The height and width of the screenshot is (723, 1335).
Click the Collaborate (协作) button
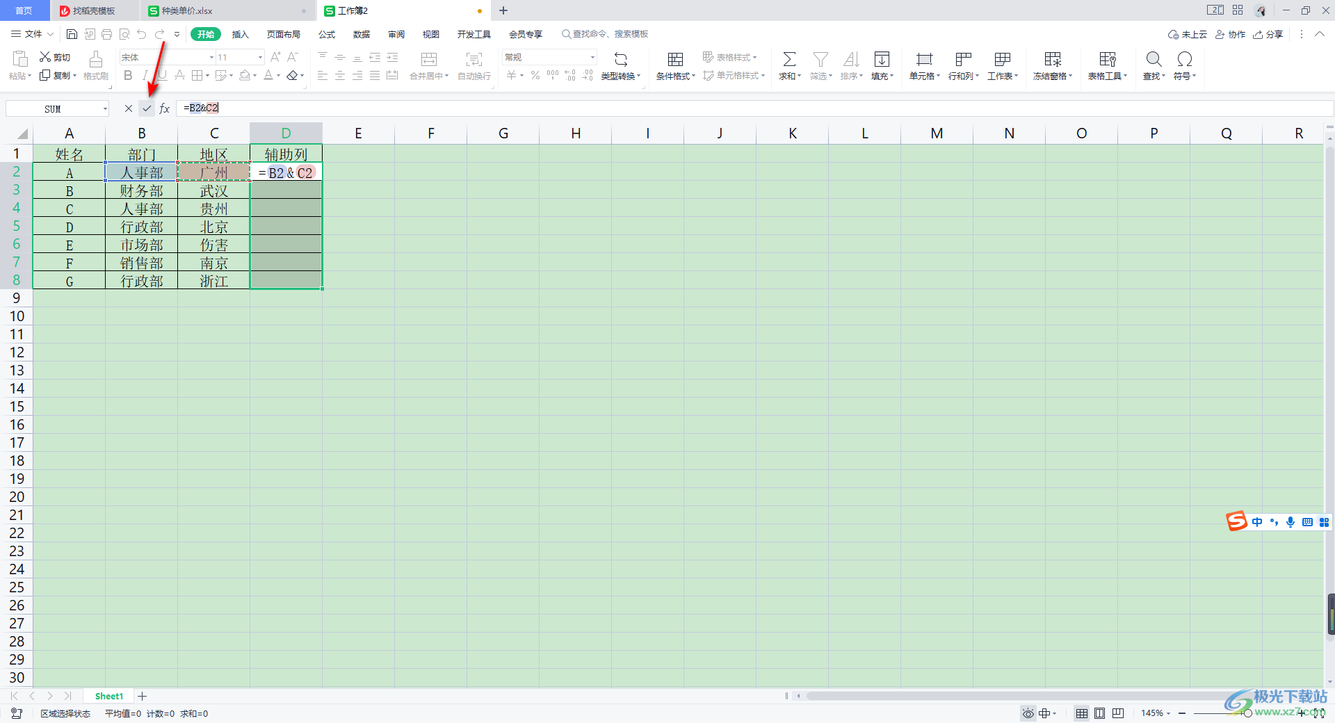(1231, 34)
